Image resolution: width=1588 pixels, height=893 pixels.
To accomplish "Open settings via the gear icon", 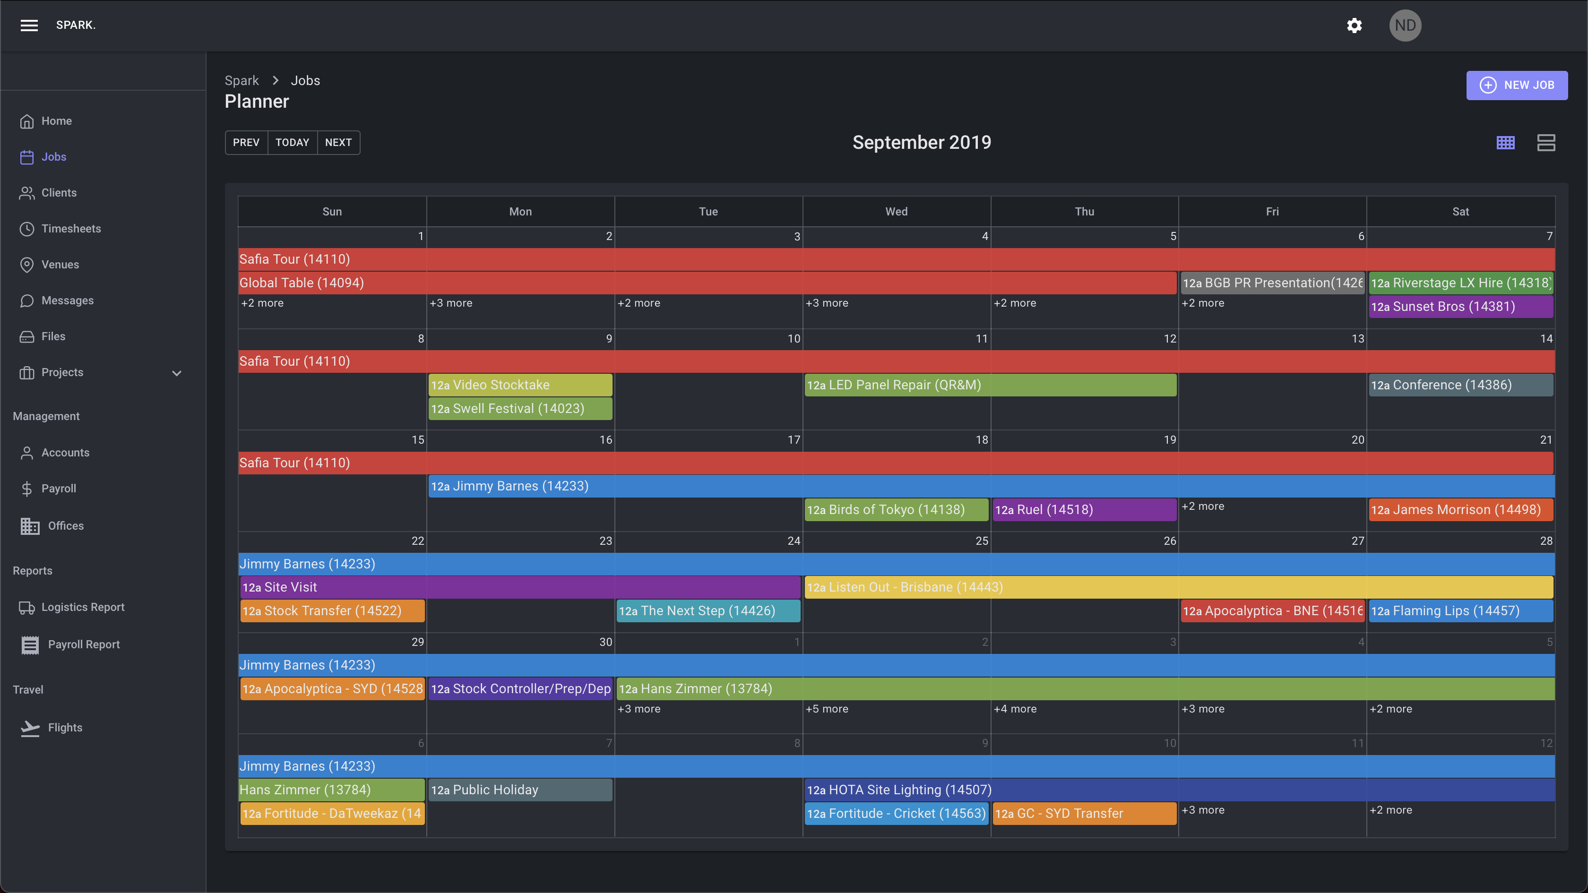I will tap(1354, 25).
